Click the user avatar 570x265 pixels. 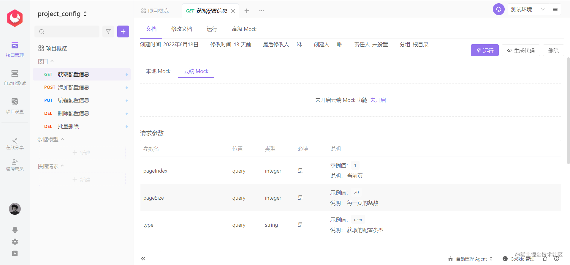tap(15, 209)
